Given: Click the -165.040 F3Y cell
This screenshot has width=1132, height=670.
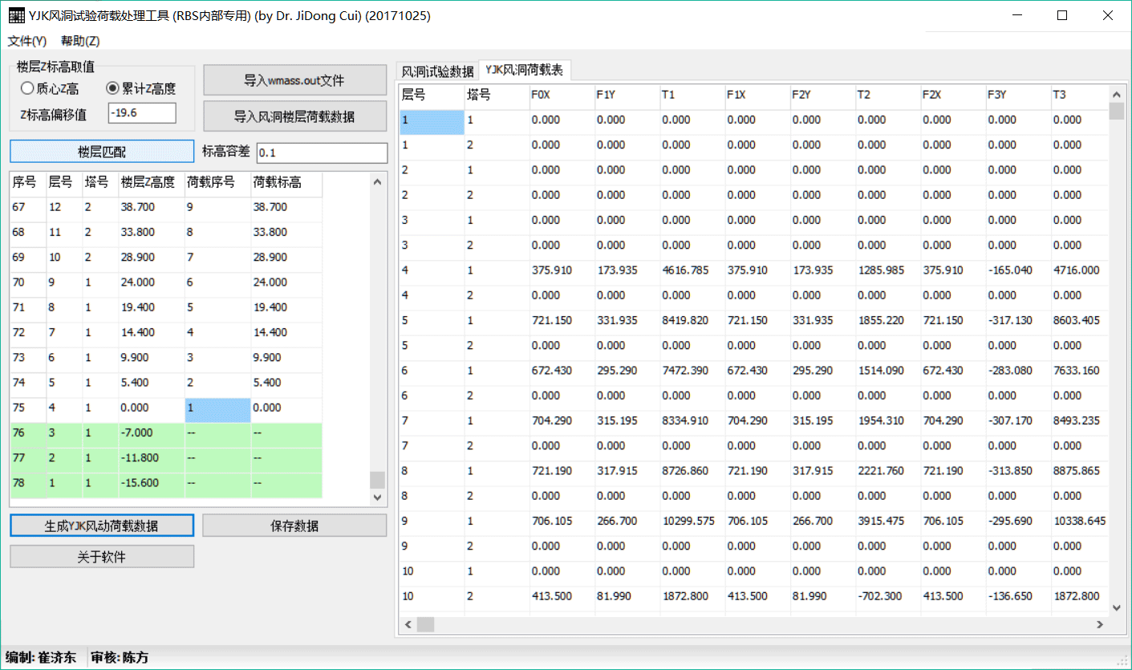Looking at the screenshot, I should point(1018,270).
